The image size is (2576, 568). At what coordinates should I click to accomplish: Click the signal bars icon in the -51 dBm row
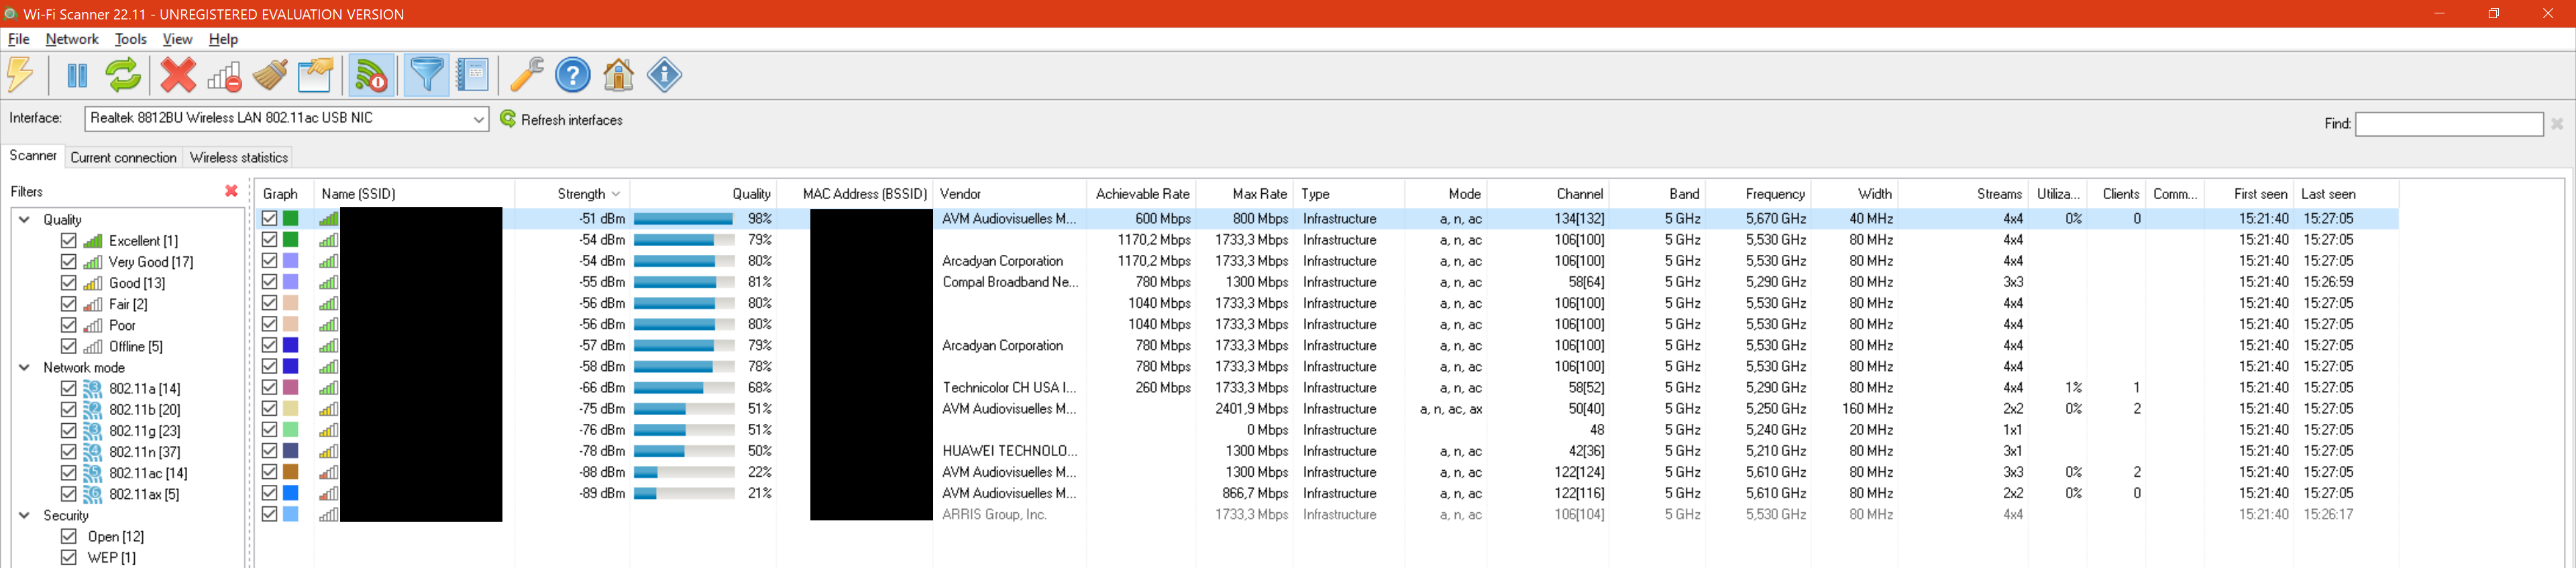[x=328, y=219]
